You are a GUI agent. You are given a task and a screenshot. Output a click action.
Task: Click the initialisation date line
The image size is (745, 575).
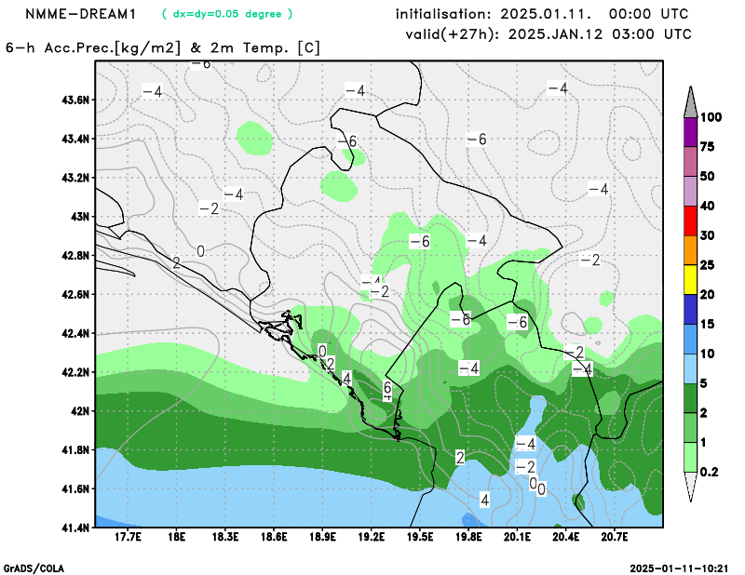pos(542,14)
